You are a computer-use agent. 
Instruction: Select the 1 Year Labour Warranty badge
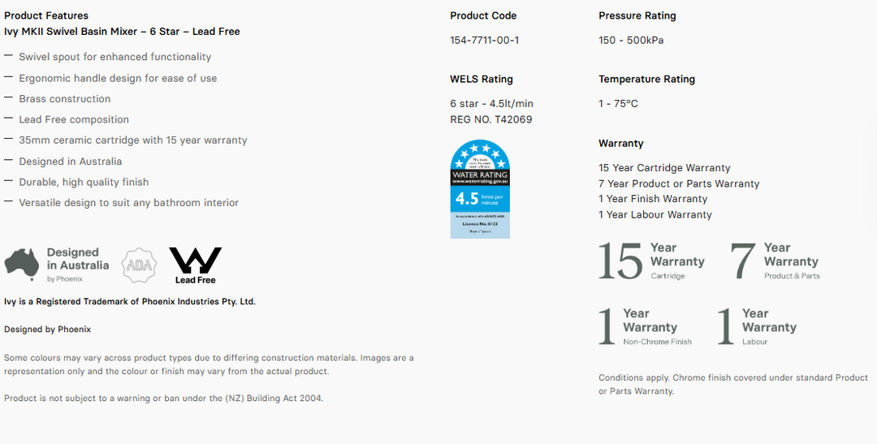pos(757,327)
